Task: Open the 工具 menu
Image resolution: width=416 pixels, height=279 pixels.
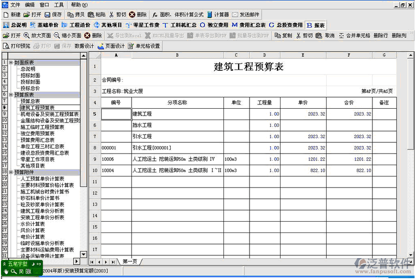Action: coord(58,5)
